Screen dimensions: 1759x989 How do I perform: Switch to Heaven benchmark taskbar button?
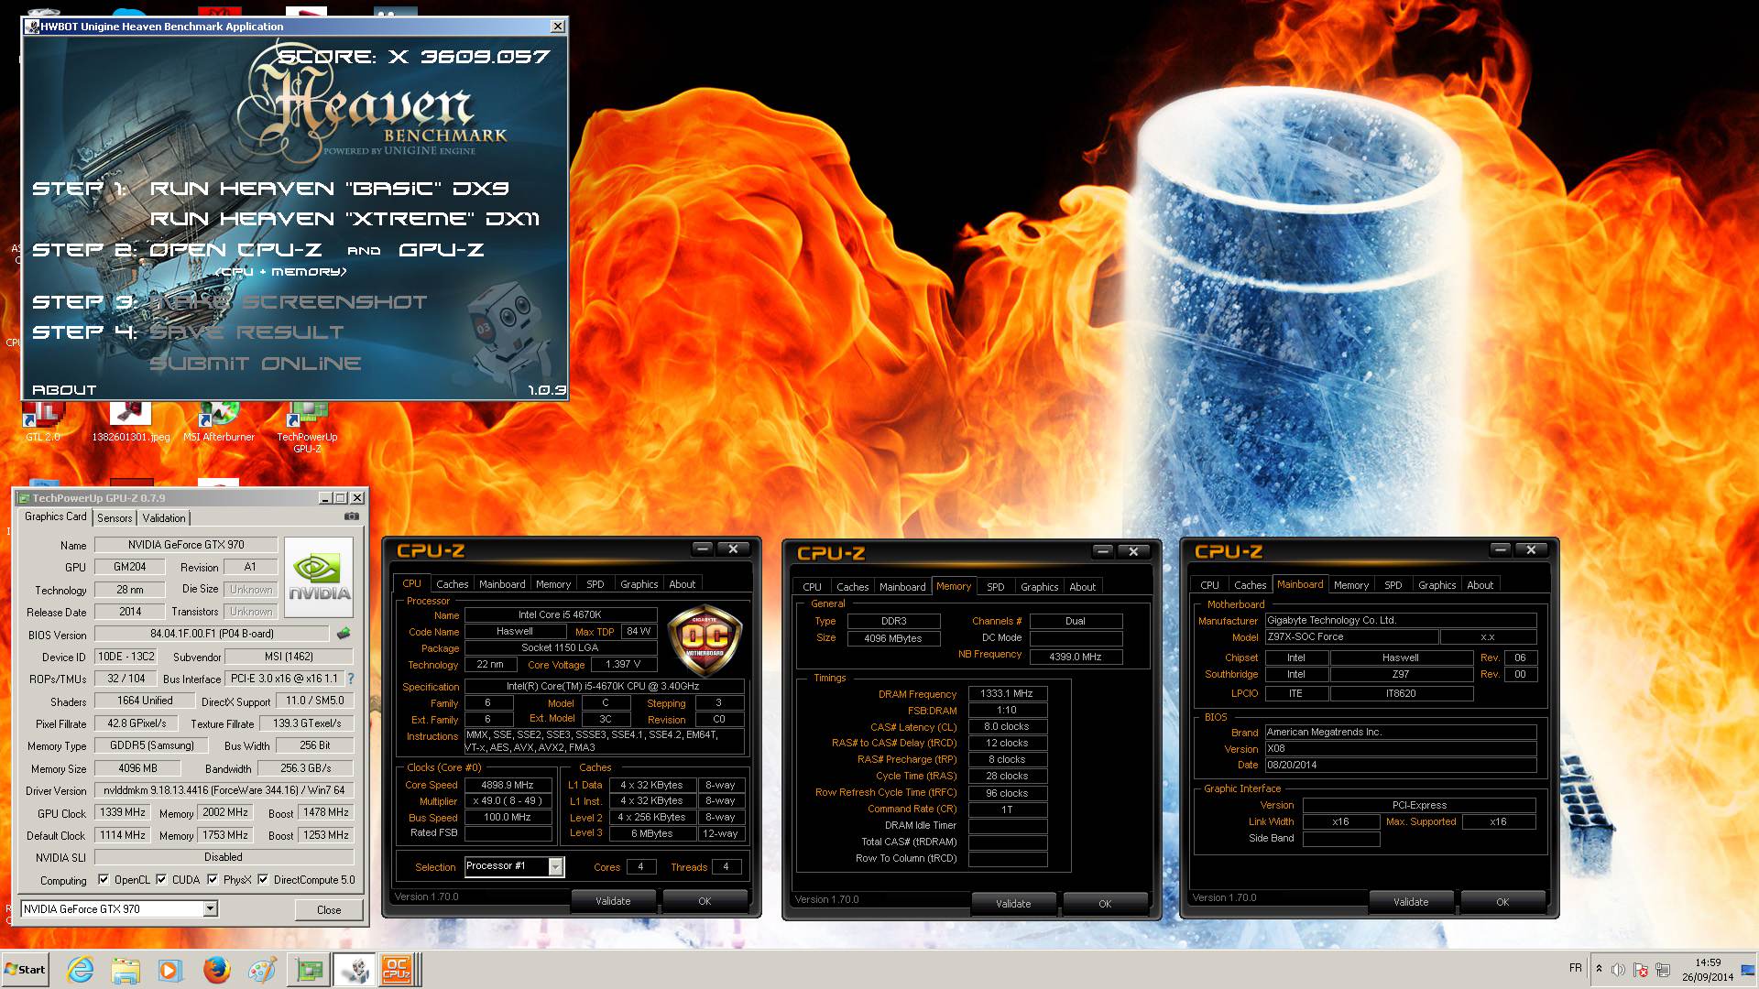(354, 970)
